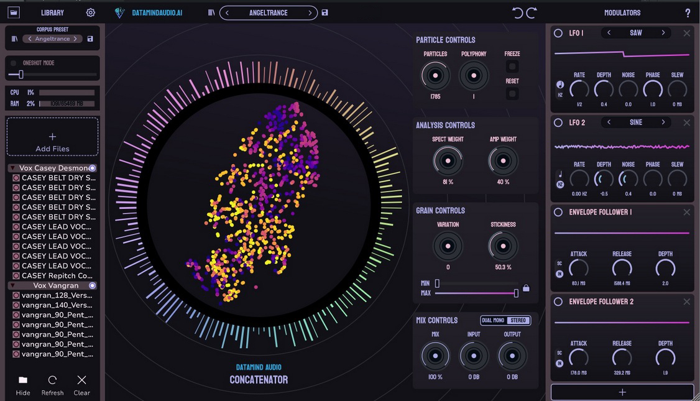This screenshot has width=700, height=401.
Task: Remove LFO 2 with its X icon
Action: tap(686, 122)
